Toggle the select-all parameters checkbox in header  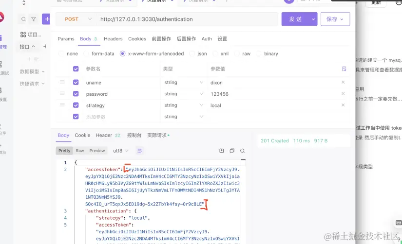click(76, 69)
